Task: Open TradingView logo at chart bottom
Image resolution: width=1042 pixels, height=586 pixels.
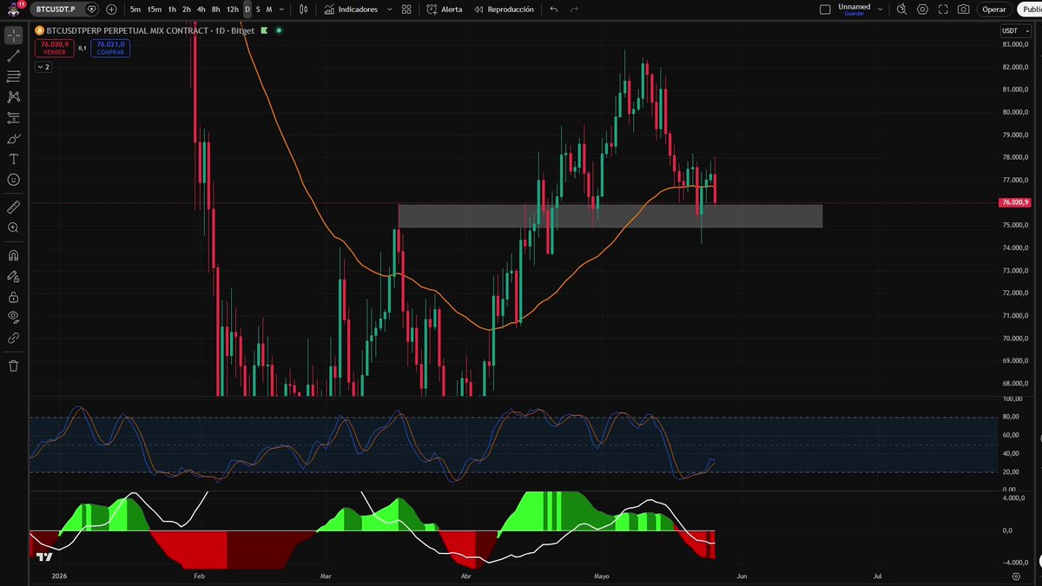Action: pyautogui.click(x=45, y=557)
